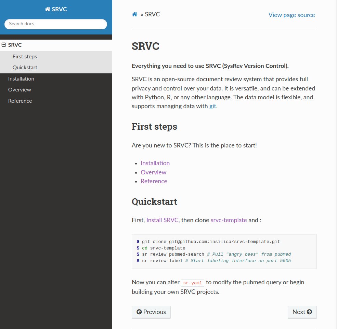
Task: Open the Overview bullet link
Action: (154, 172)
